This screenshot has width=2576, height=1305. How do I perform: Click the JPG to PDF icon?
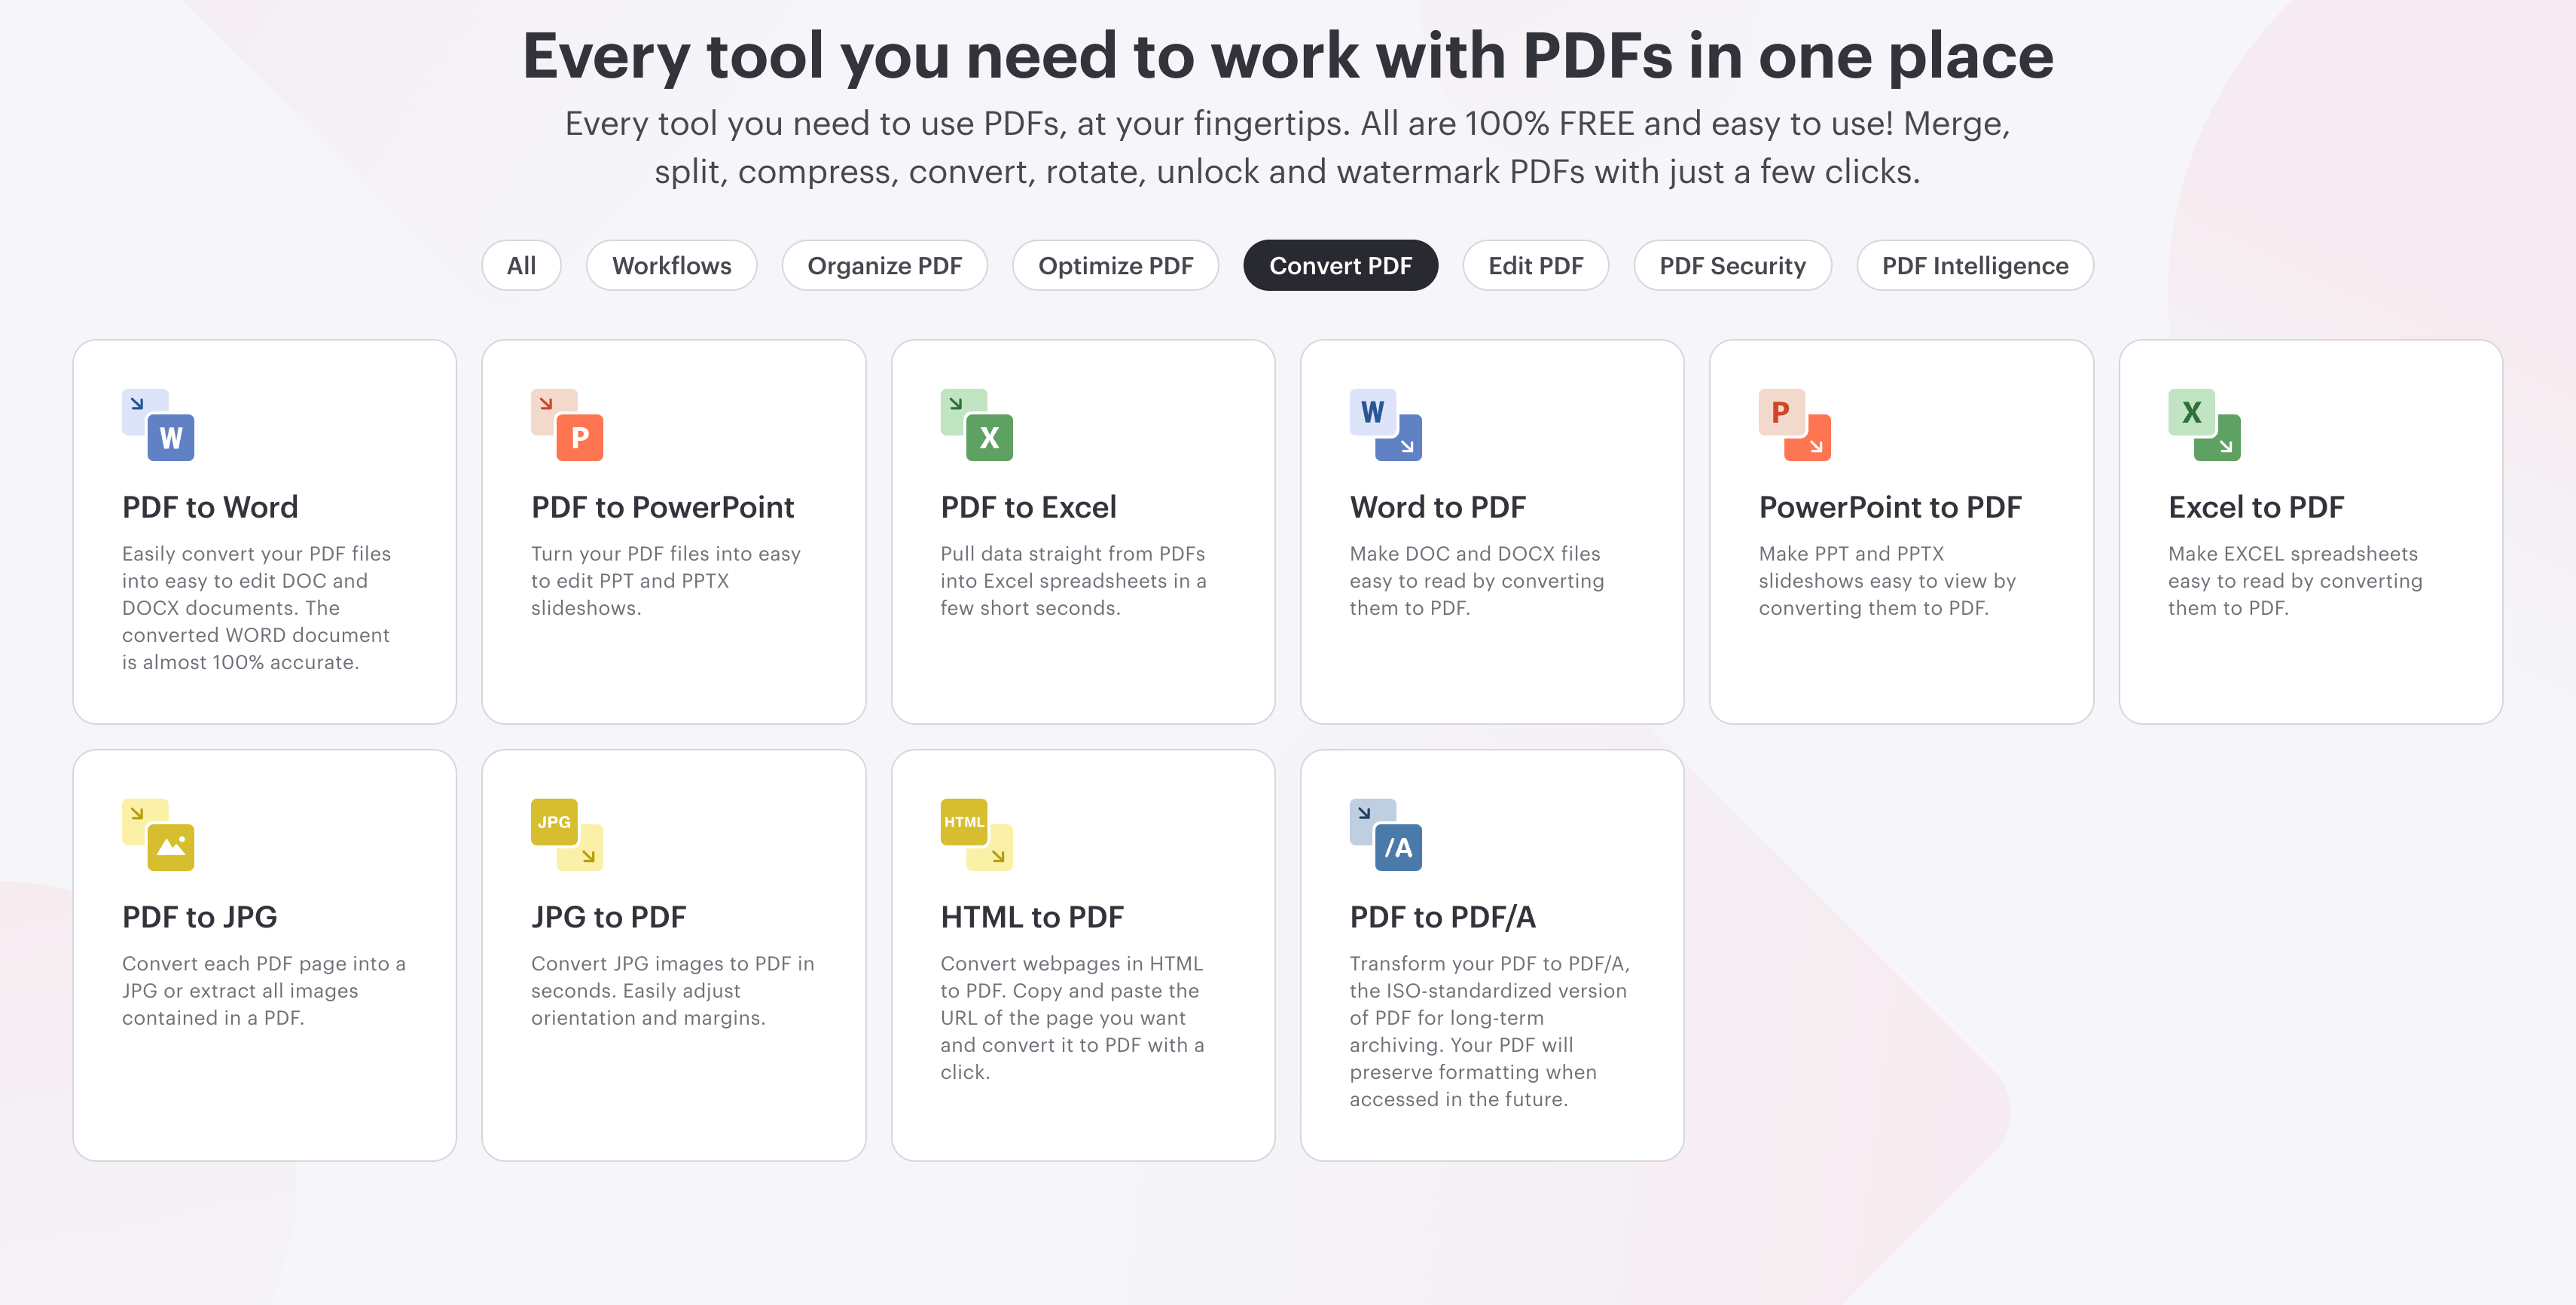coord(567,835)
